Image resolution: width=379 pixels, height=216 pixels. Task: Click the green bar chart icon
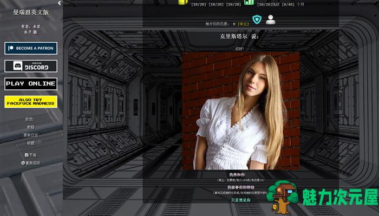coord(249,2)
